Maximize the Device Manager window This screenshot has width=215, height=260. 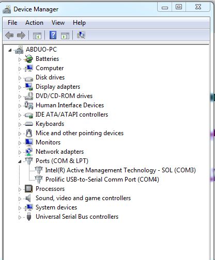tap(179, 7)
